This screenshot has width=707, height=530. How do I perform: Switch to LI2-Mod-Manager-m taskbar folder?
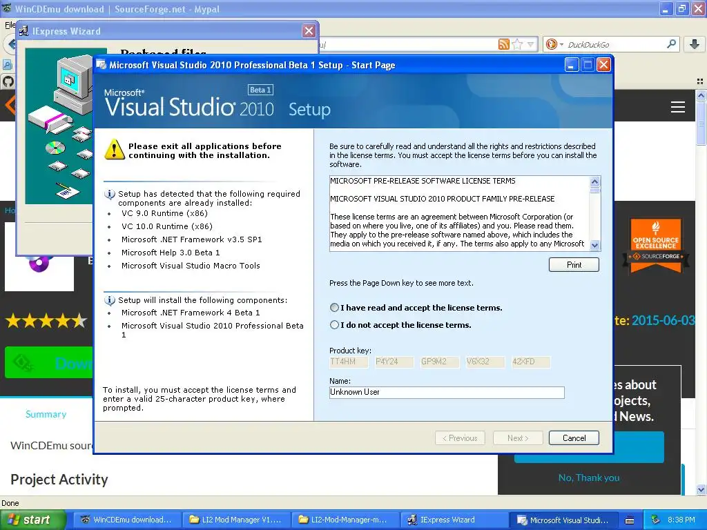point(345,520)
